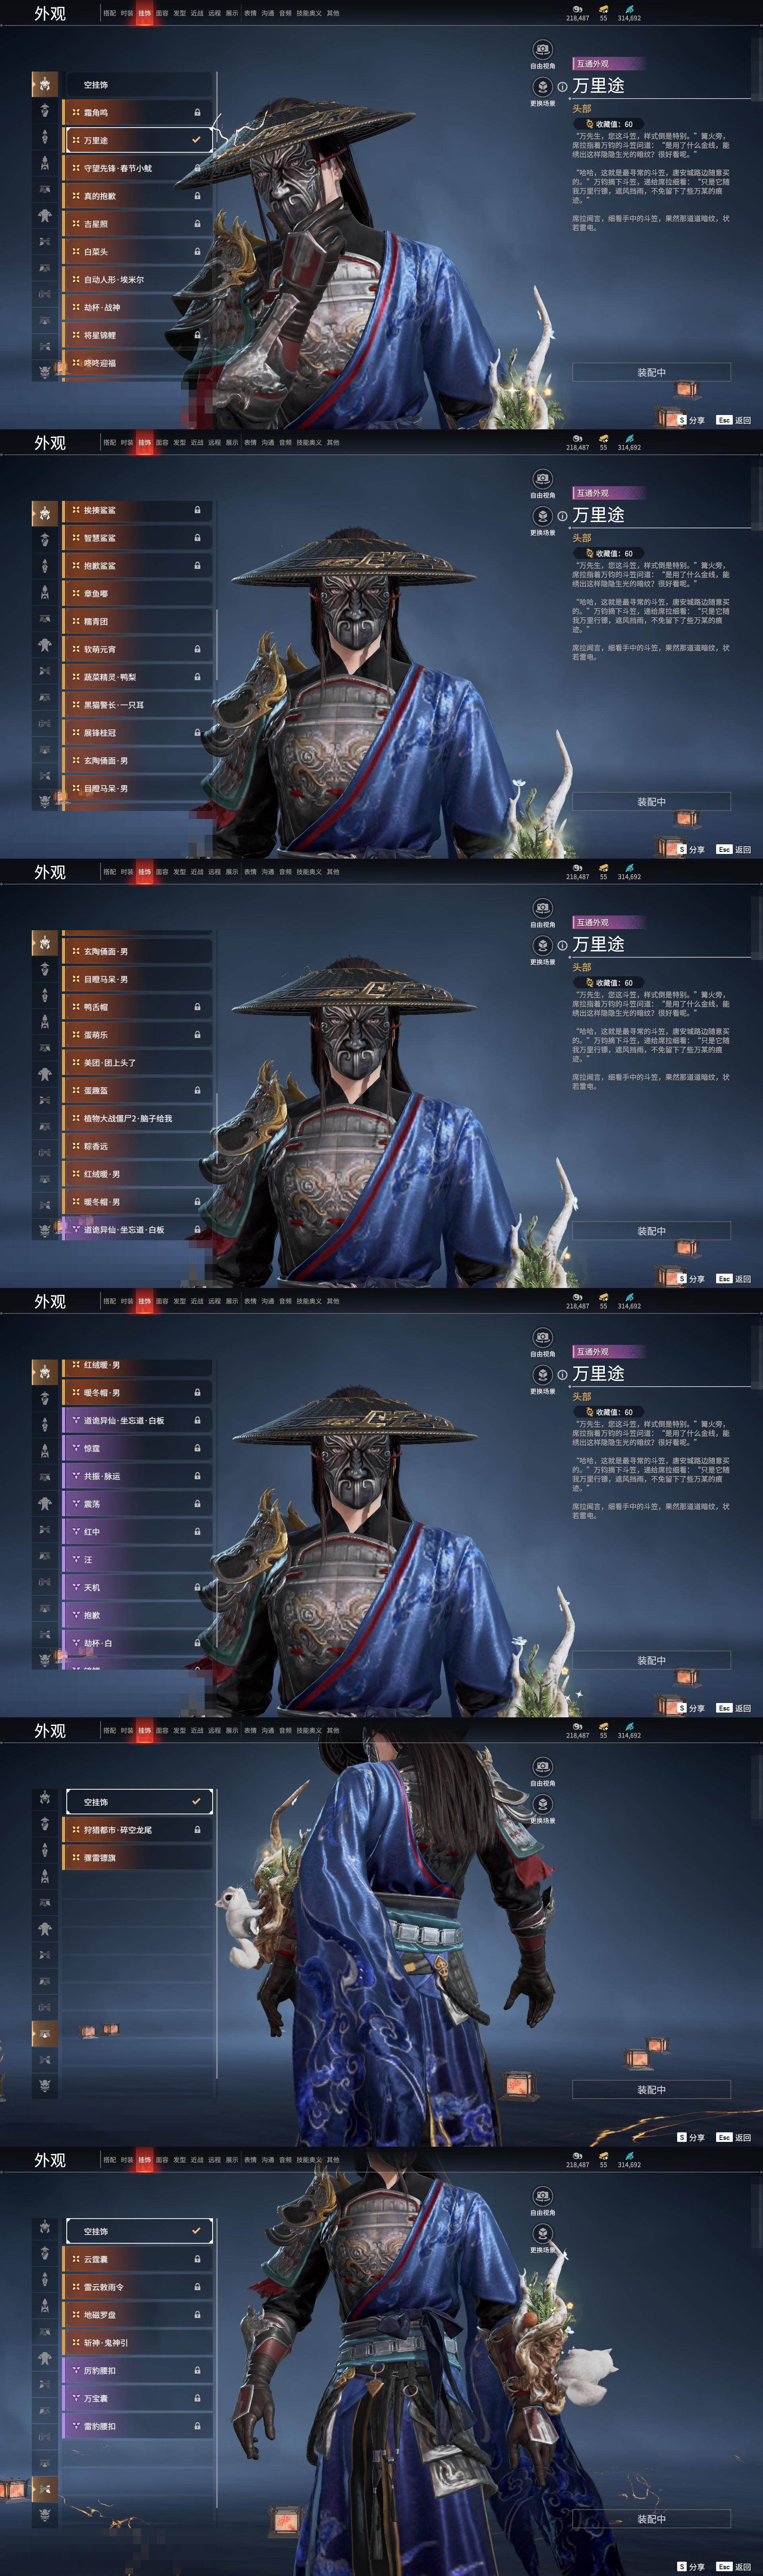The image size is (763, 2576).
Task: Click the lock icon on 霜角鸣
Action: coord(197,113)
